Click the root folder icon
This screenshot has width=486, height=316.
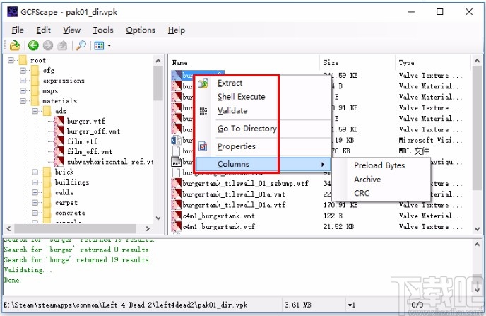coord(23,60)
